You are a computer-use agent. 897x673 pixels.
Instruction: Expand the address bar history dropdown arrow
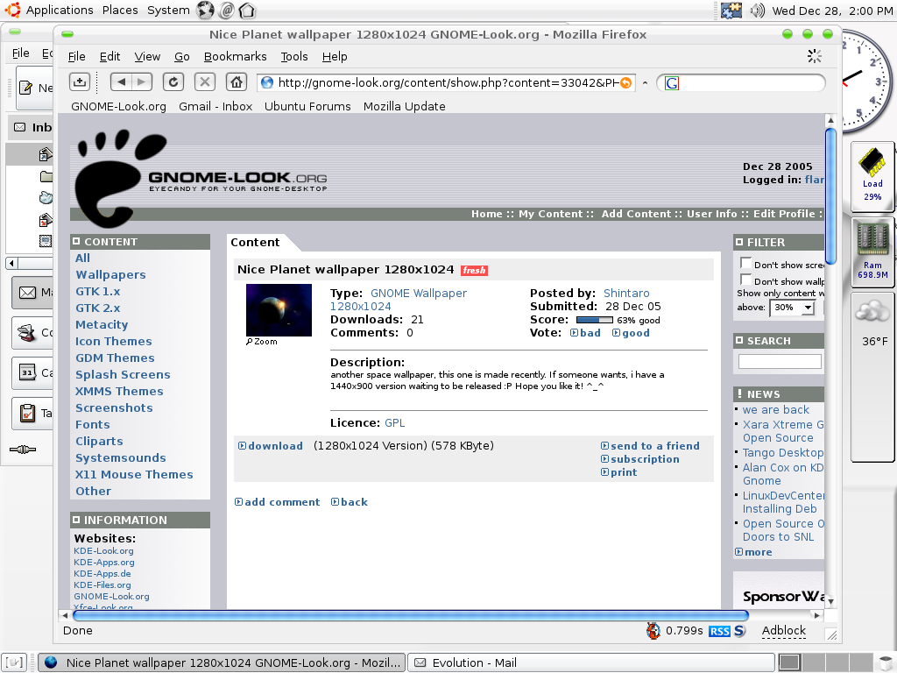645,83
